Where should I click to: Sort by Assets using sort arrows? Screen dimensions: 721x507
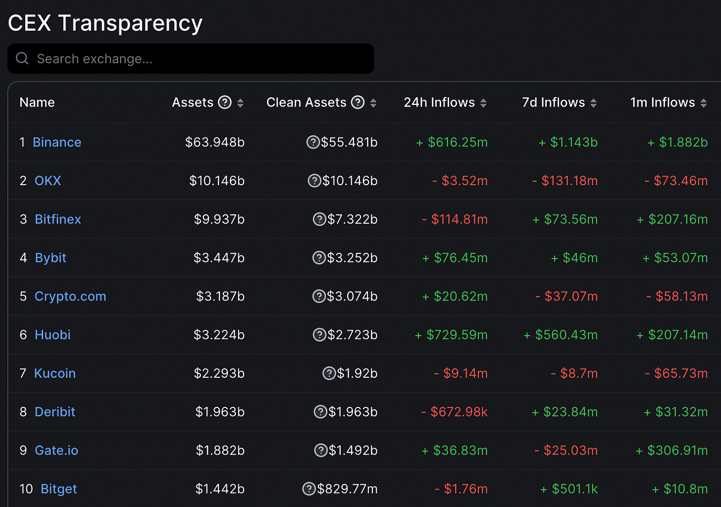pos(240,103)
